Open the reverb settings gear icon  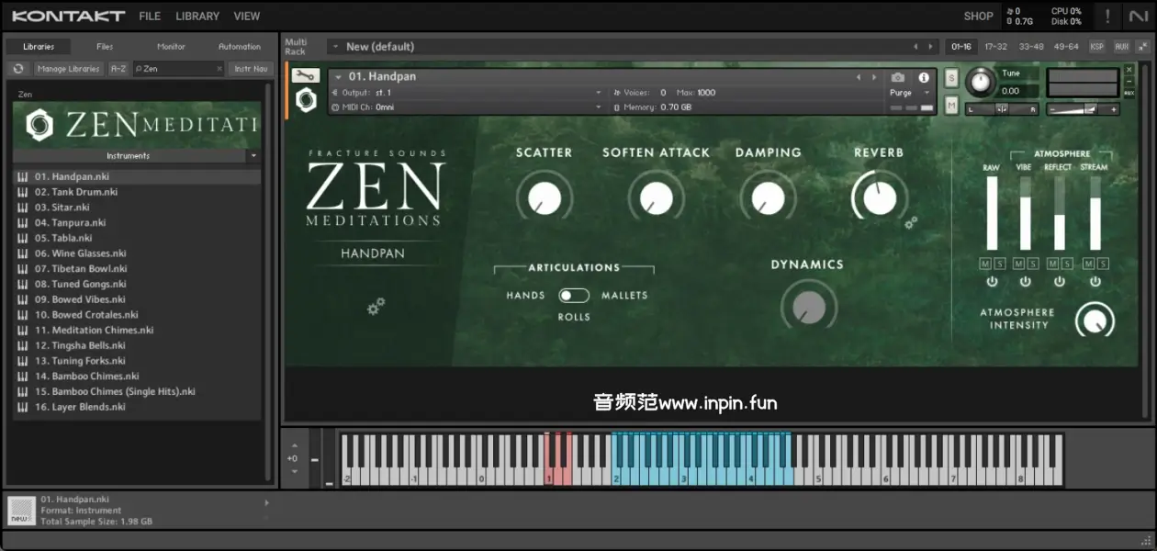pyautogui.click(x=911, y=223)
